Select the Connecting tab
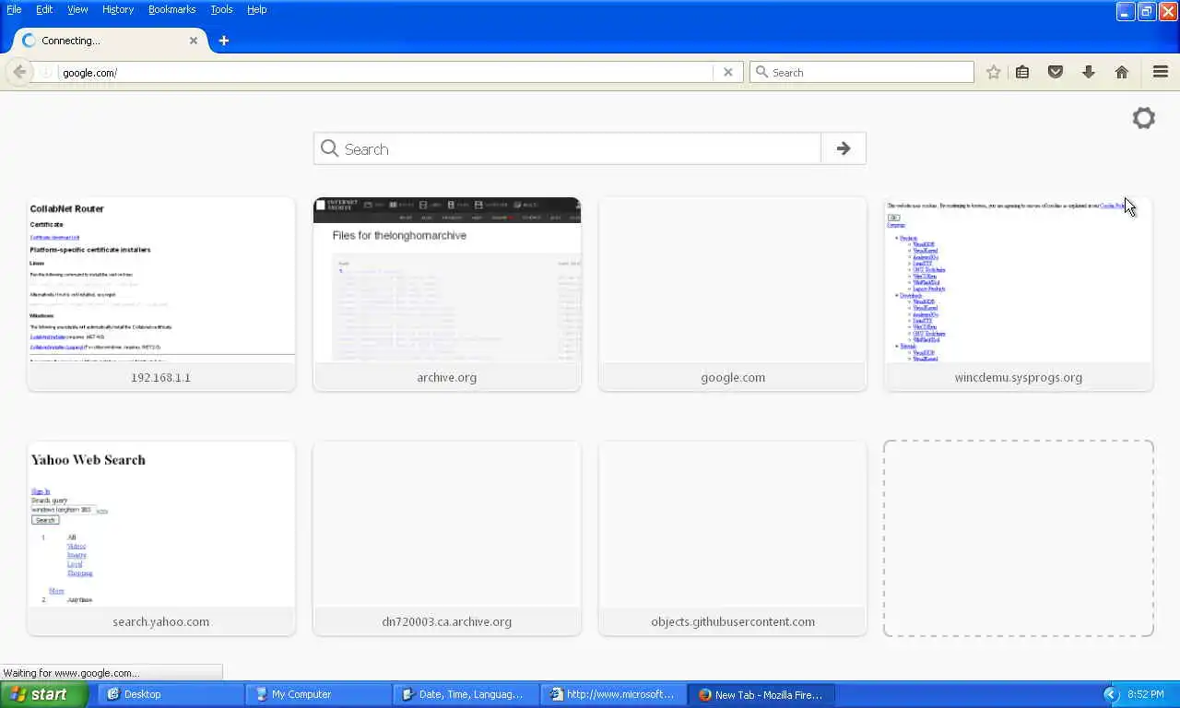The width and height of the screenshot is (1180, 708). pos(109,41)
